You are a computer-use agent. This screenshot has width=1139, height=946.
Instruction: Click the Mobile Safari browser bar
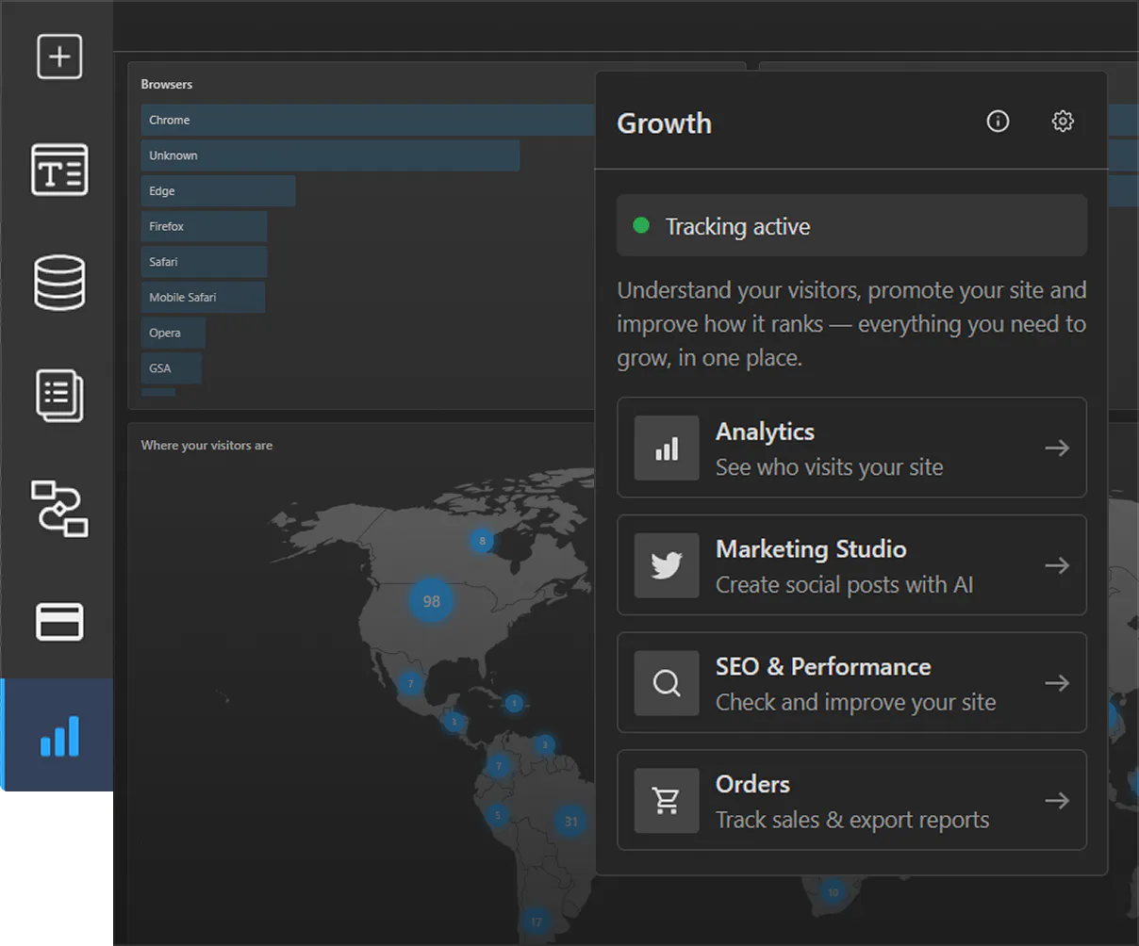tap(203, 297)
